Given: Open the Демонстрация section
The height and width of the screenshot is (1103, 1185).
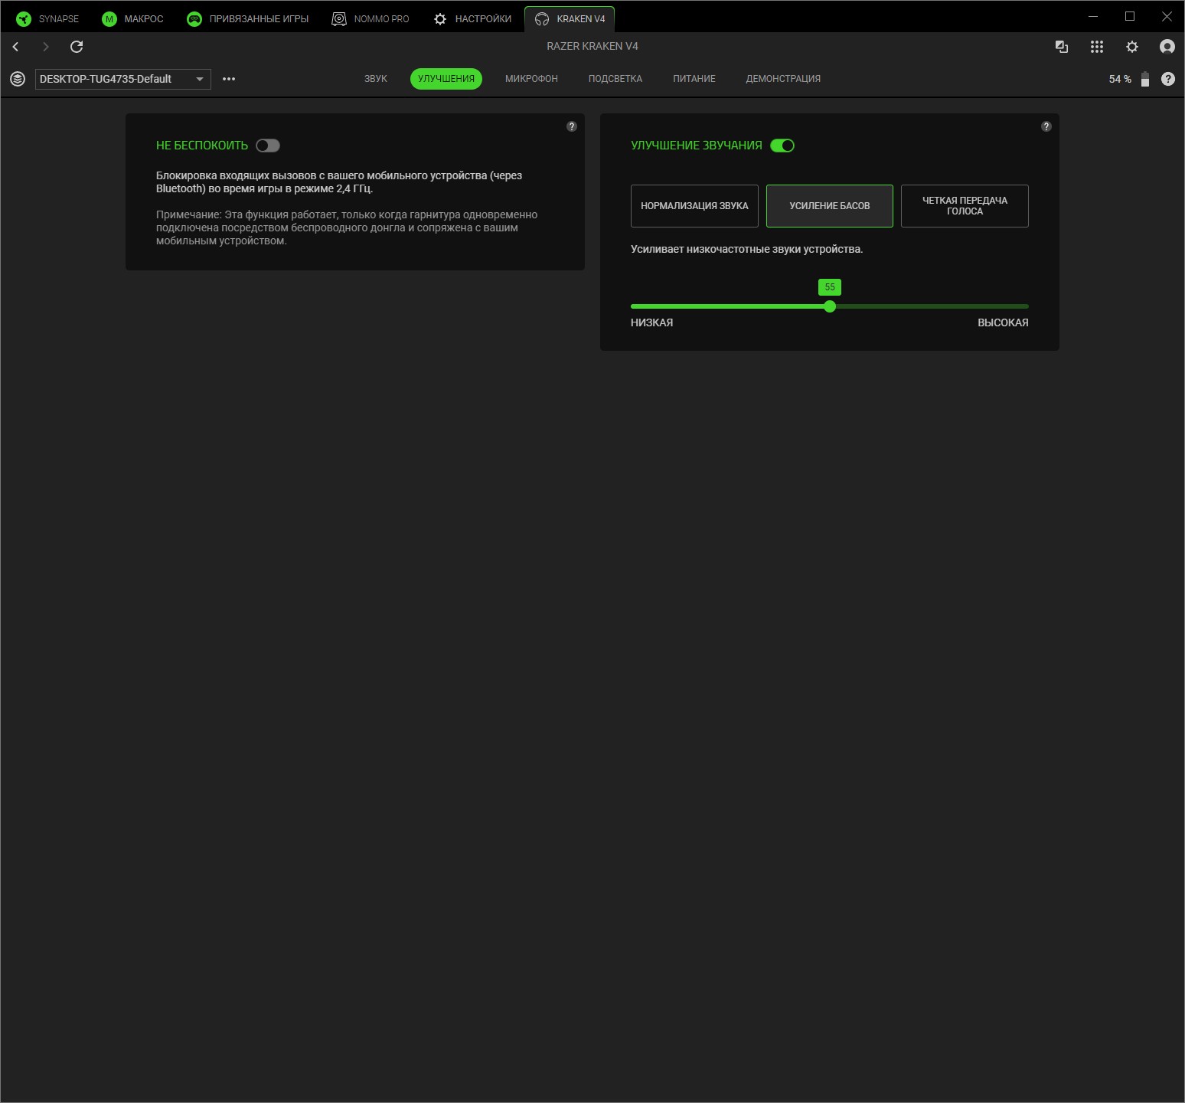Looking at the screenshot, I should pos(783,79).
